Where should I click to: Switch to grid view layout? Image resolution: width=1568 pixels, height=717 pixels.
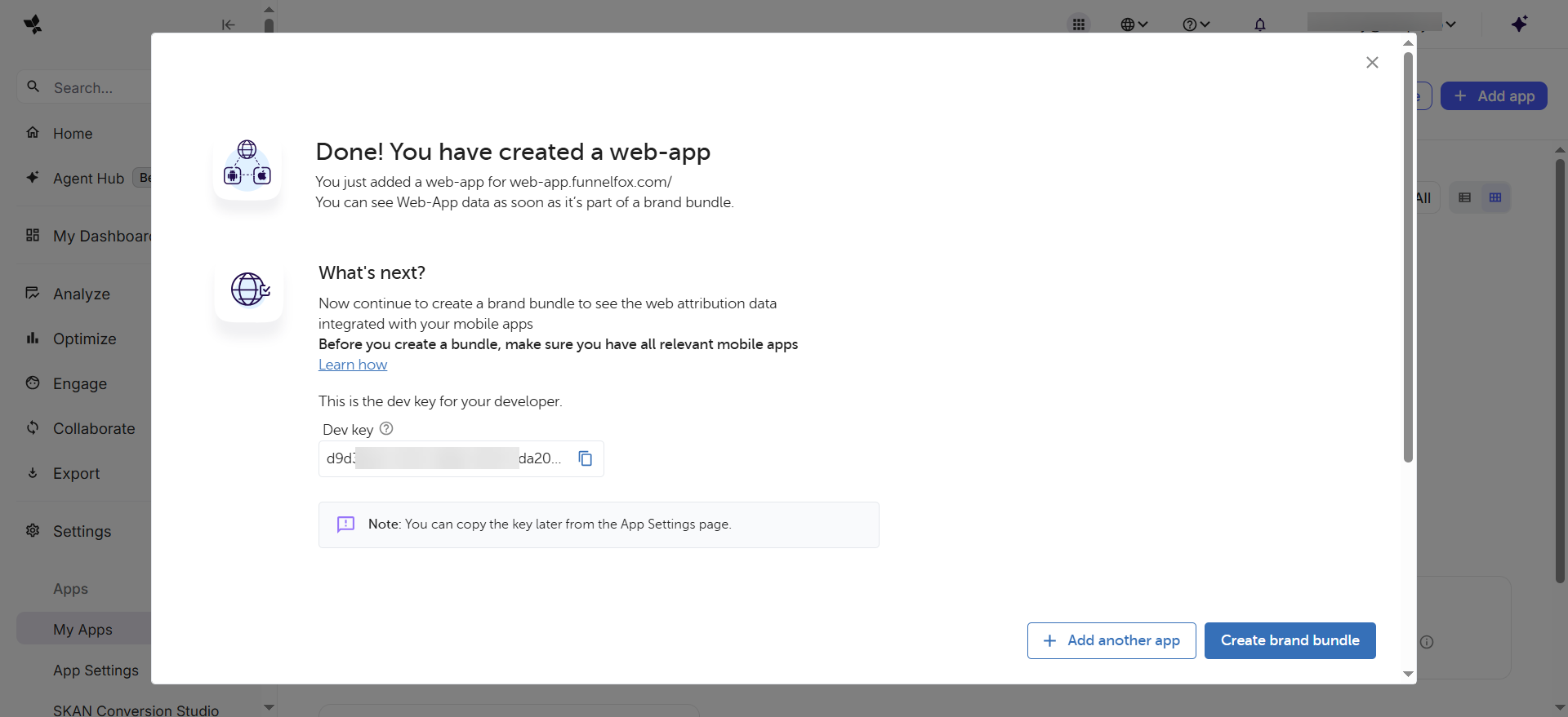point(1495,197)
